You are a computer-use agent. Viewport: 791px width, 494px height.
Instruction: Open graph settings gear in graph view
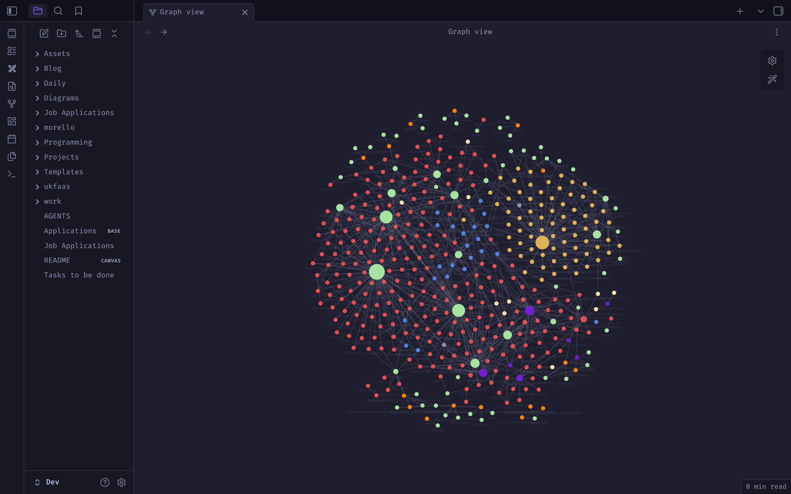(x=772, y=61)
